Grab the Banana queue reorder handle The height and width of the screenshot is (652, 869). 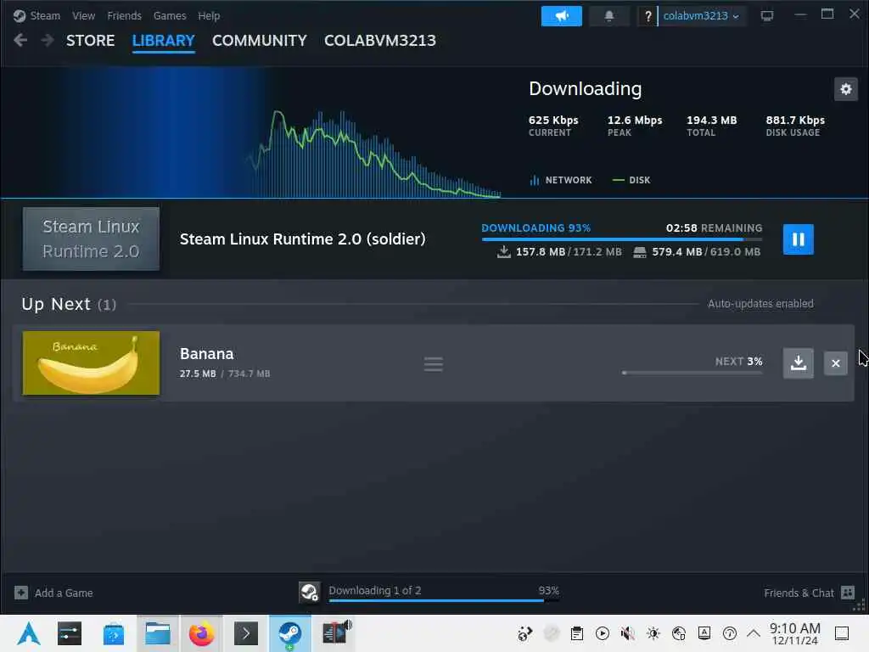coord(434,364)
